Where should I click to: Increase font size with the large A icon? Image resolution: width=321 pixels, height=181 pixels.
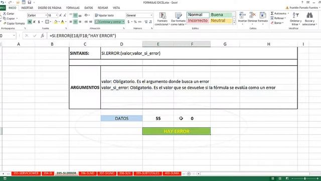[60, 16]
